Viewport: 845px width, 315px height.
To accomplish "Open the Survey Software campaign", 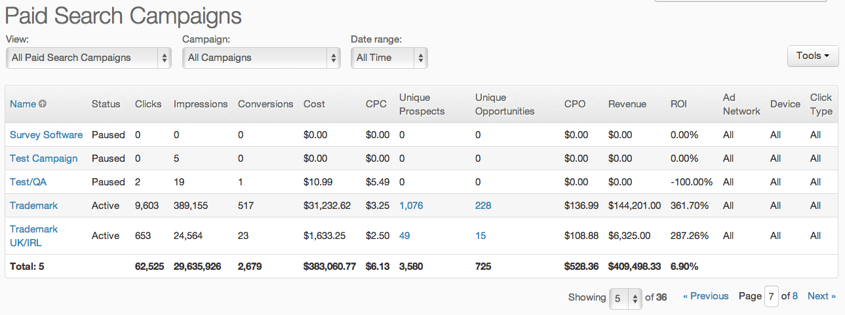I will 46,135.
